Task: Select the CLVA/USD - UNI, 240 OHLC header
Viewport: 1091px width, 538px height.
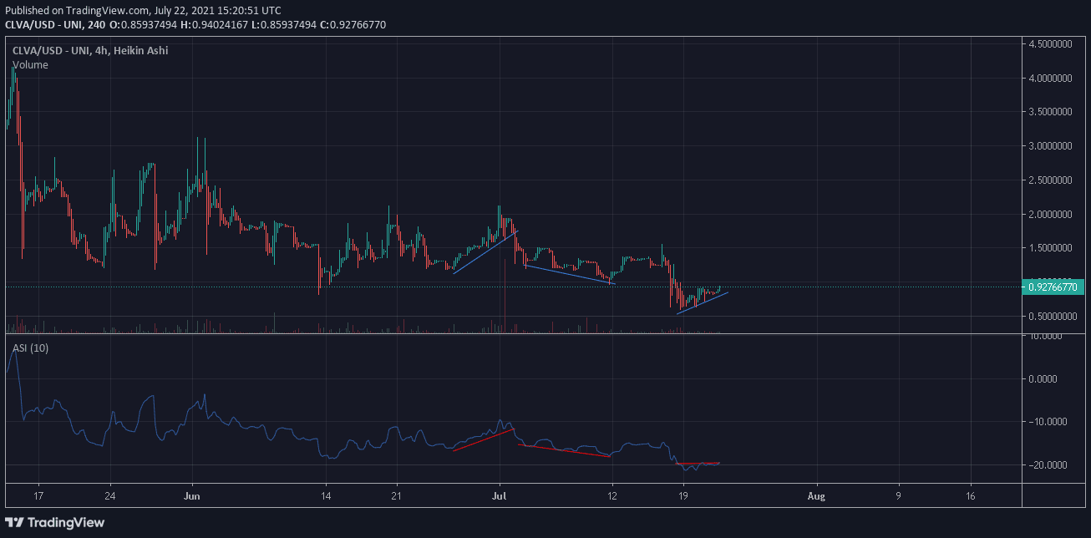Action: coord(195,25)
